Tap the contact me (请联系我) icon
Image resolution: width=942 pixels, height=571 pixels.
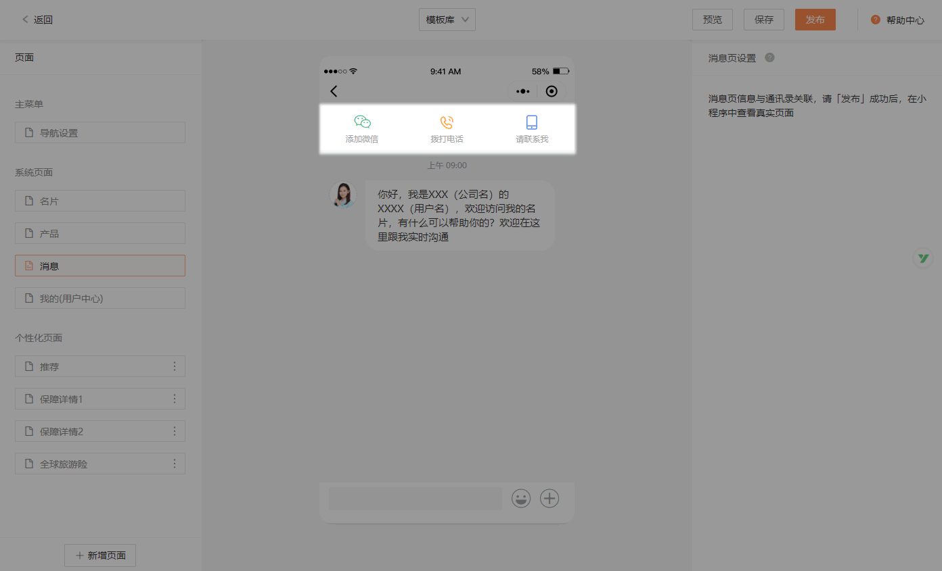[532, 122]
